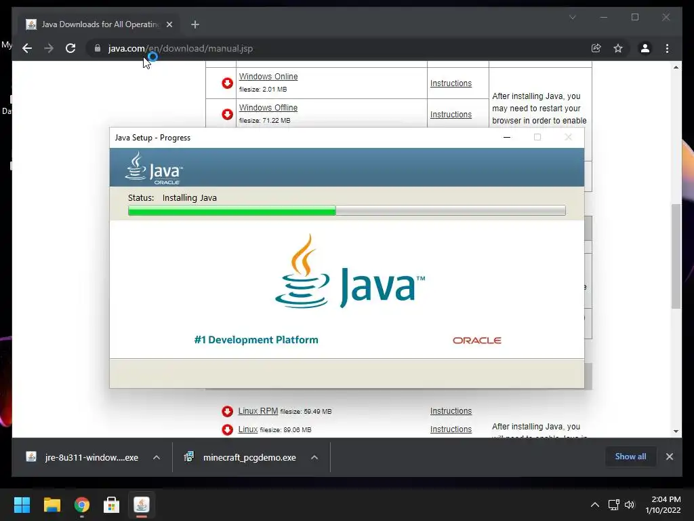Screen dimensions: 694x521
Task: Close the Chrome downloads bar
Action: pyautogui.click(x=669, y=457)
